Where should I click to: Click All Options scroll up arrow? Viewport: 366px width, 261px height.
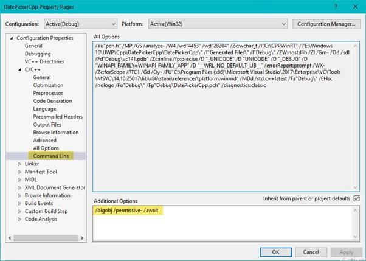coord(355,46)
